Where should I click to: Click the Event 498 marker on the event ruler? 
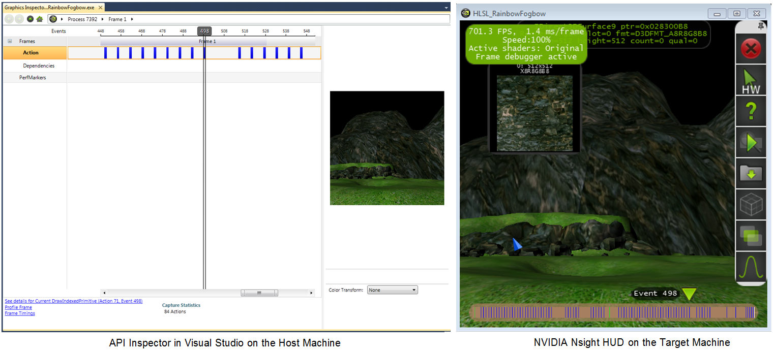(204, 30)
